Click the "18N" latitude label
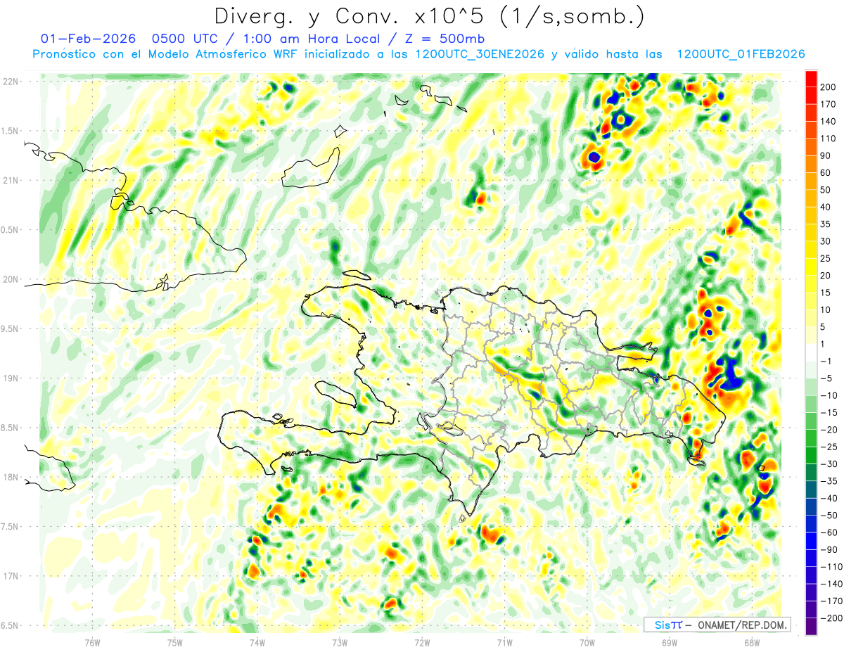The image size is (844, 652). tap(11, 477)
